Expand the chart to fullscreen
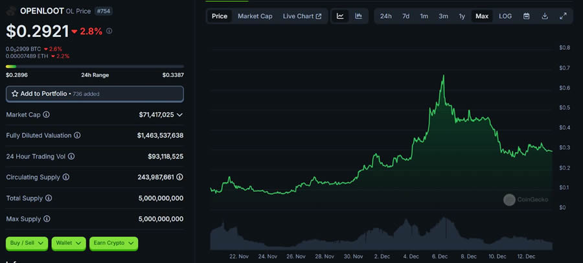 click(x=563, y=16)
